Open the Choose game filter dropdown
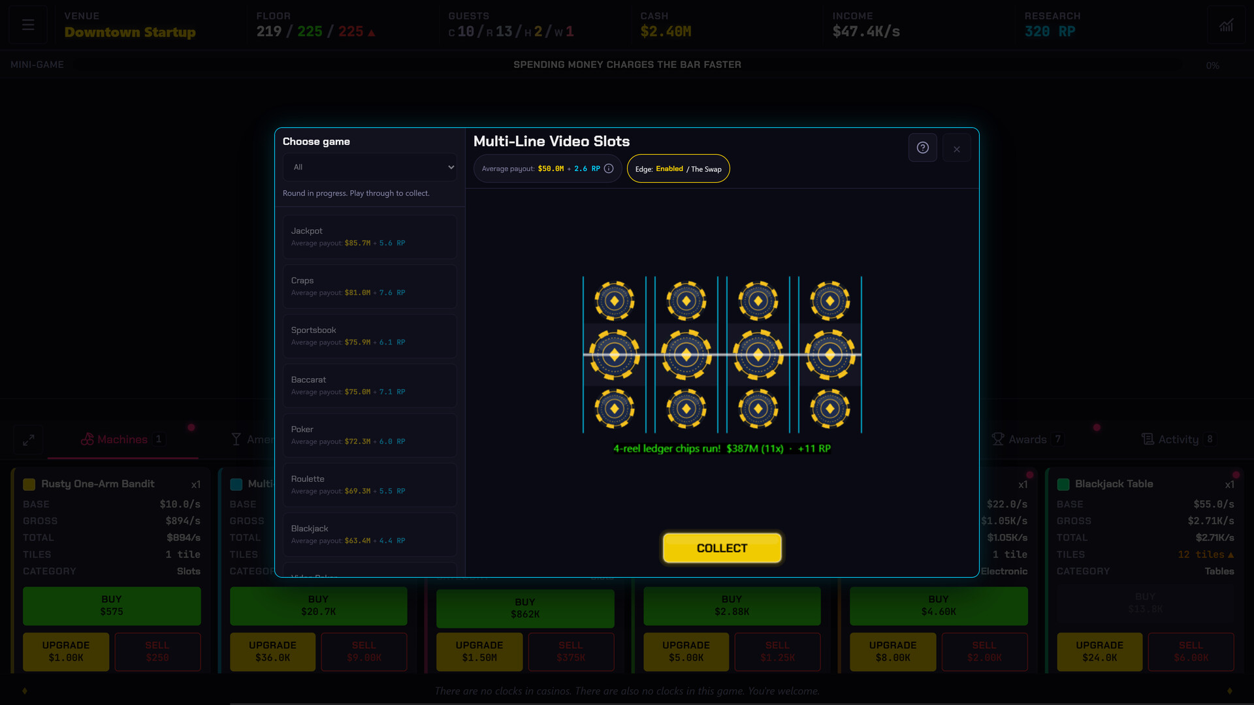The height and width of the screenshot is (705, 1254). coord(370,167)
